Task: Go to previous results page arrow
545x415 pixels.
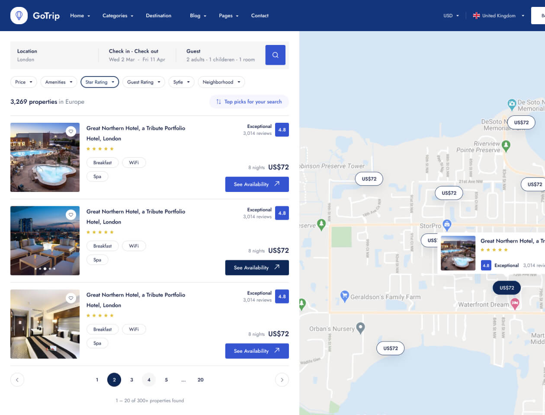Action: click(17, 380)
